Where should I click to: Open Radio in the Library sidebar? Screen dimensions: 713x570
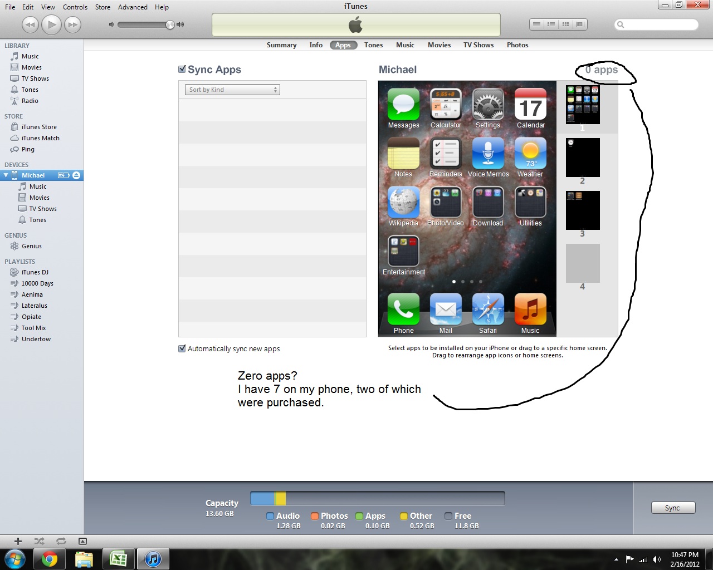click(x=30, y=101)
